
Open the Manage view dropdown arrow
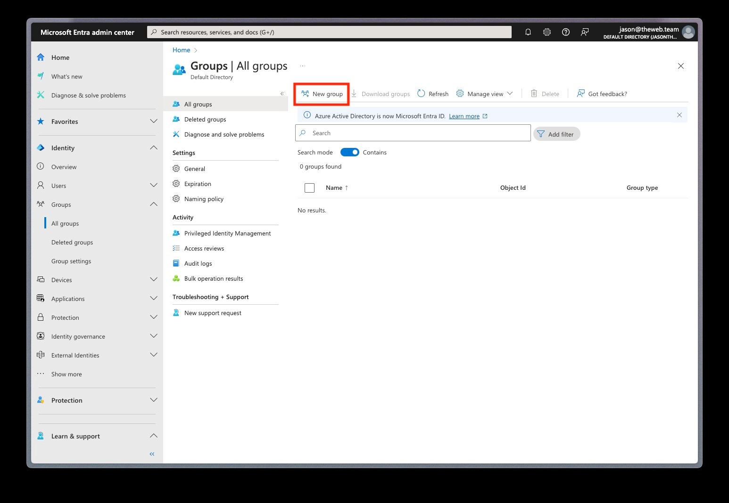point(510,94)
